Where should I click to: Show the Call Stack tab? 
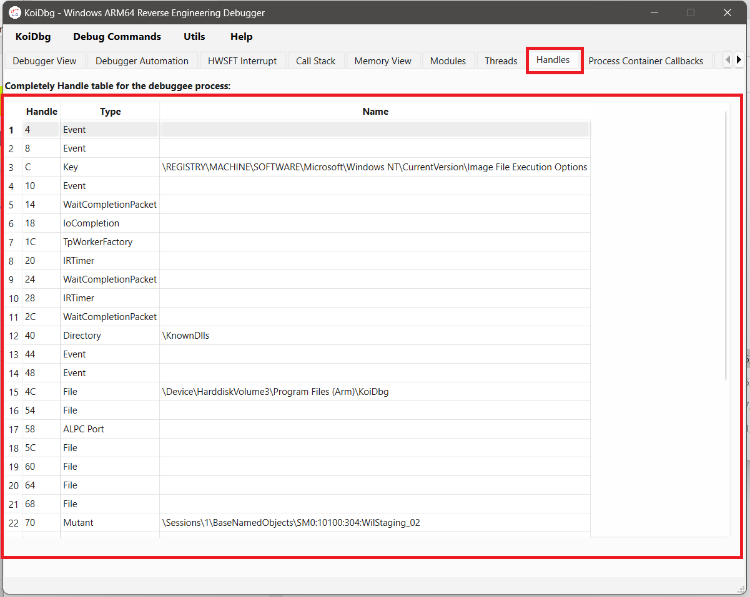pos(315,61)
